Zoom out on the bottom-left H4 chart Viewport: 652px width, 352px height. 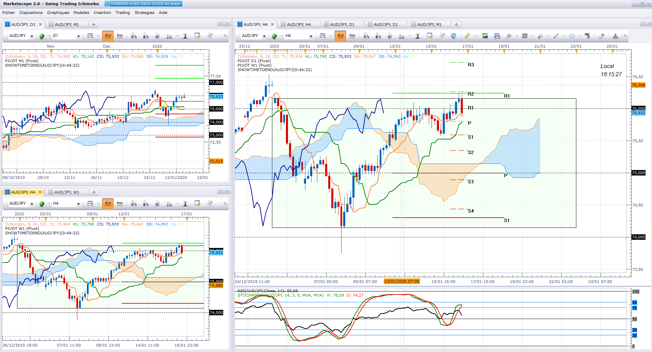(146, 203)
